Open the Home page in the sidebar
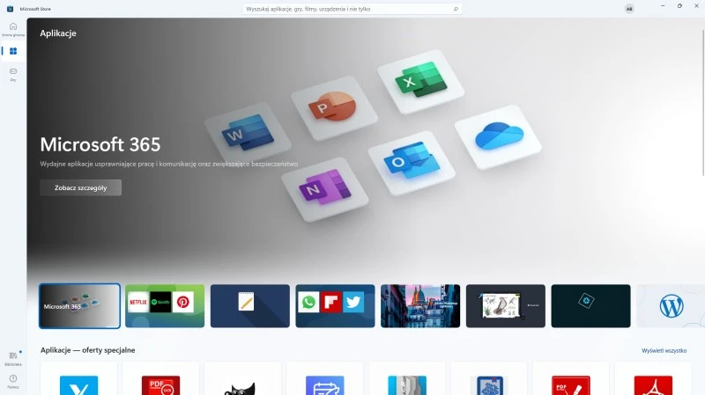This screenshot has width=705, height=395. click(x=13, y=29)
